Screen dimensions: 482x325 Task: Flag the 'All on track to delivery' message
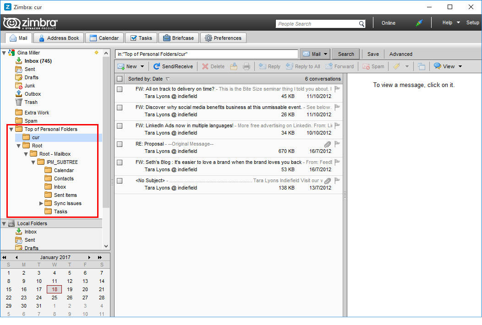[337, 89]
